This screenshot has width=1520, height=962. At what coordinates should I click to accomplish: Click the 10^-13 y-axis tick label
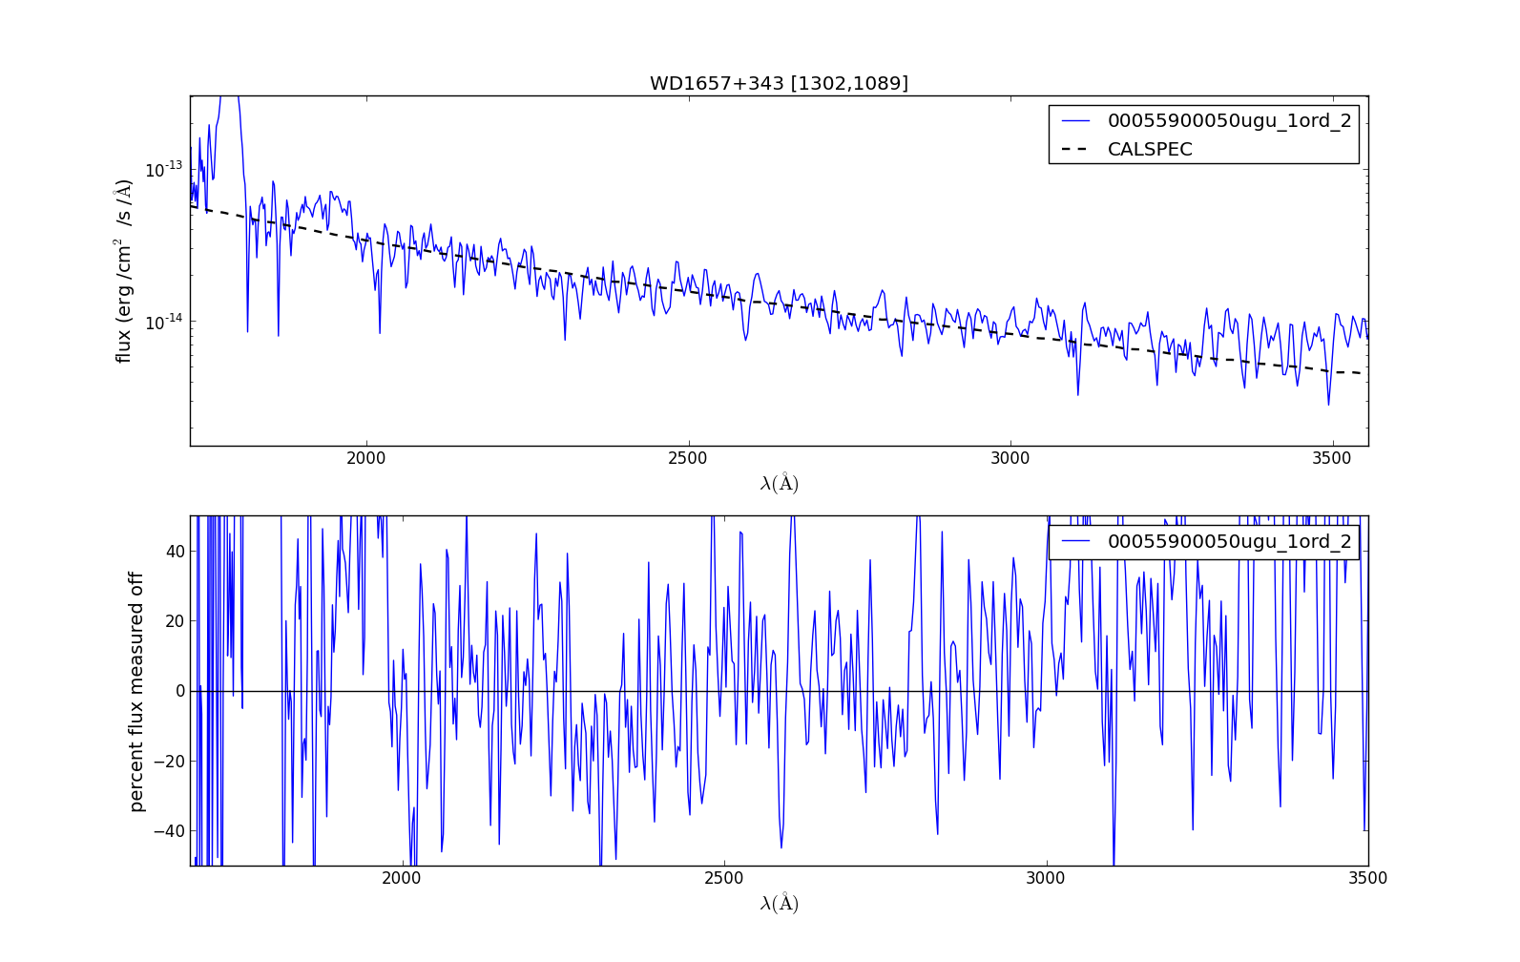pyautogui.click(x=163, y=170)
